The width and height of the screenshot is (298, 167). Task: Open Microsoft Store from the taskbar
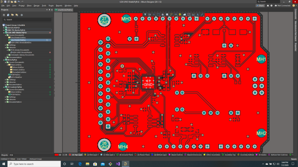95,164
